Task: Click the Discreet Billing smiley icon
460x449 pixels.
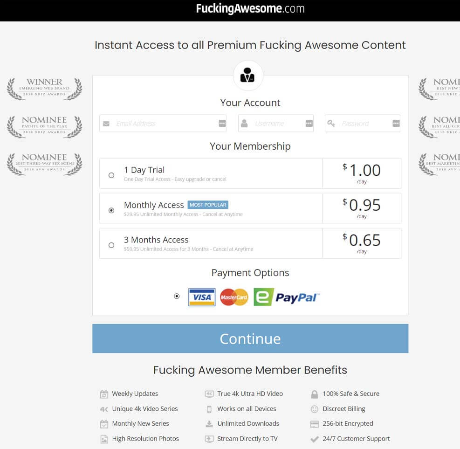Action: [315, 409]
